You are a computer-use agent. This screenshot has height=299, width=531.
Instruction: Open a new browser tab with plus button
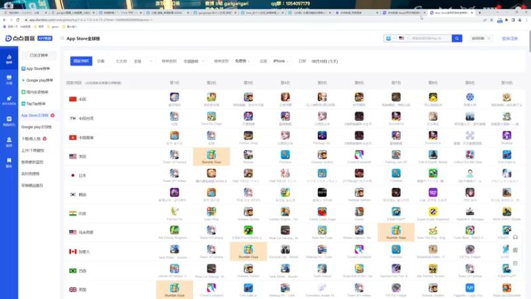[479, 13]
